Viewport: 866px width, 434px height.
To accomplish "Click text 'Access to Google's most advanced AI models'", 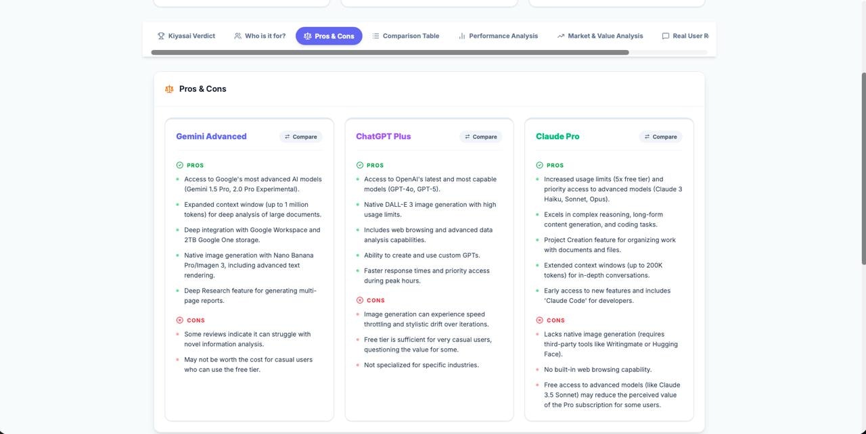I will tap(253, 179).
